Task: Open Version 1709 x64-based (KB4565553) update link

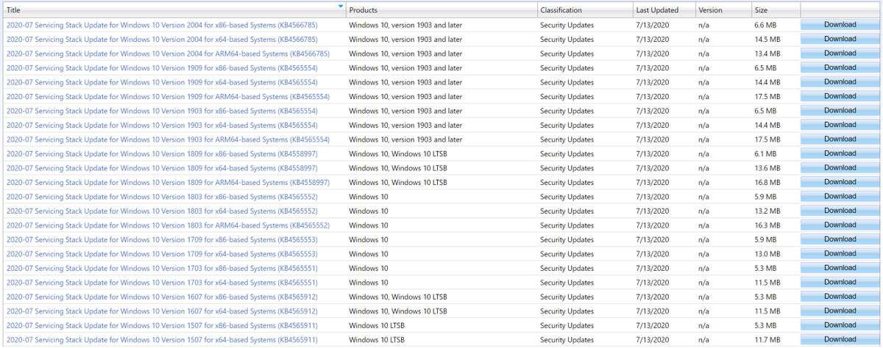Action: (x=162, y=254)
